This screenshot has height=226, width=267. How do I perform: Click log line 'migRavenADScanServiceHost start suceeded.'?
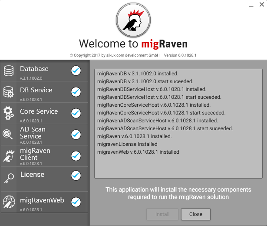pyautogui.click(x=165, y=128)
